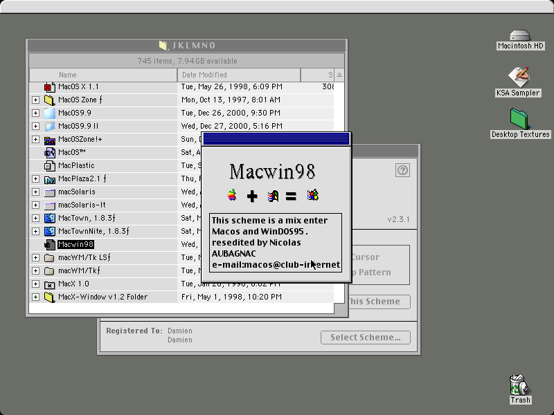Screen dimensions: 554x415
Task: Click the macSolaris-It icon
Action: [x=49, y=205]
